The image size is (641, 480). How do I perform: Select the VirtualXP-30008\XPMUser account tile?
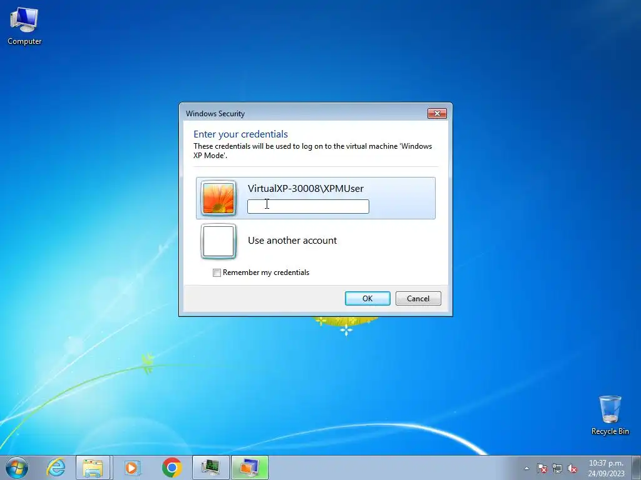click(x=315, y=198)
